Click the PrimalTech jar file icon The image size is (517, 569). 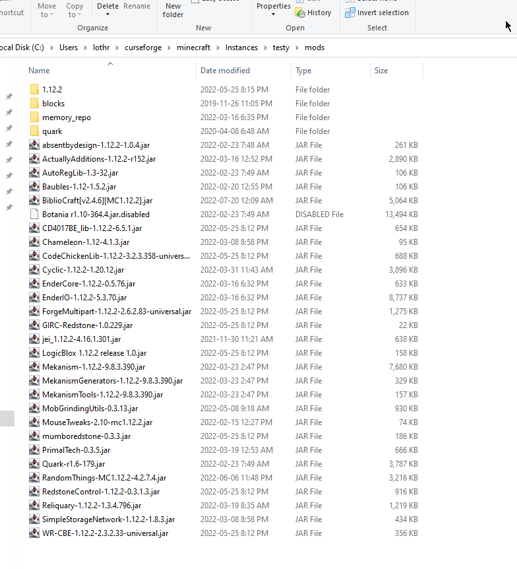point(34,450)
